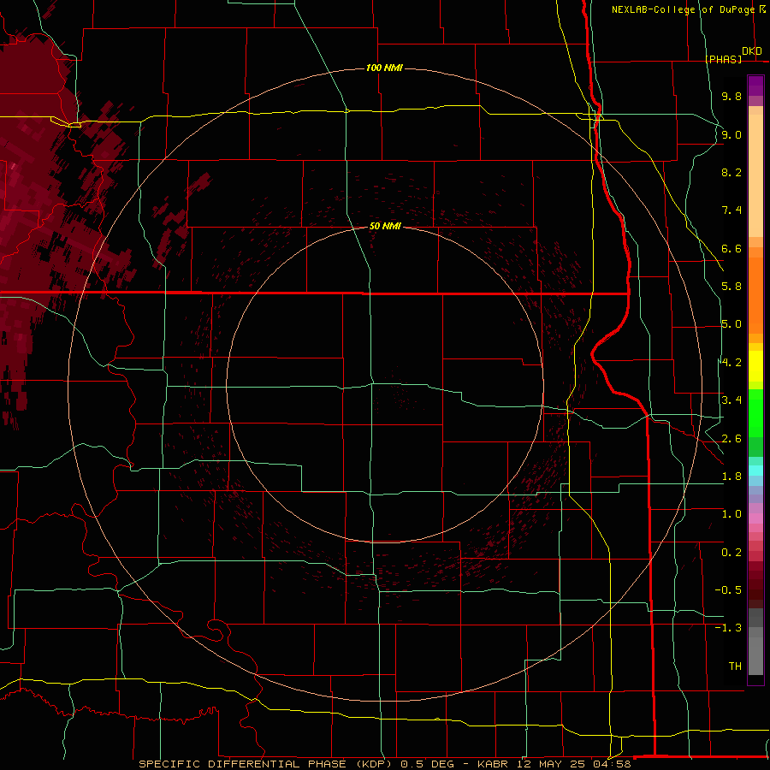Click the yellow band beside the 4.2 value

click(755, 366)
